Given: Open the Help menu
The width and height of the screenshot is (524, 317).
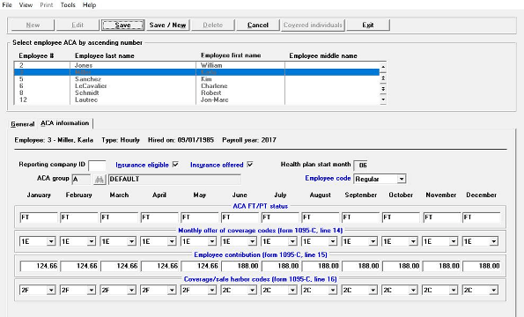Looking at the screenshot, I should 89,5.
